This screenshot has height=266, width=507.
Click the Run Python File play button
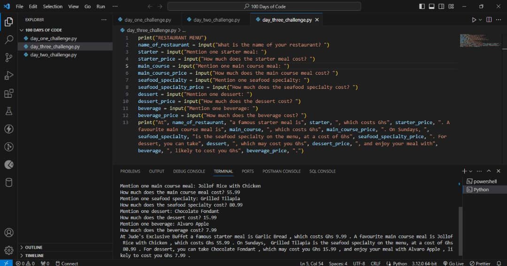pos(474,20)
